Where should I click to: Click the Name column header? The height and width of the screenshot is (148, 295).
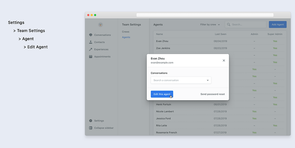click(x=159, y=34)
